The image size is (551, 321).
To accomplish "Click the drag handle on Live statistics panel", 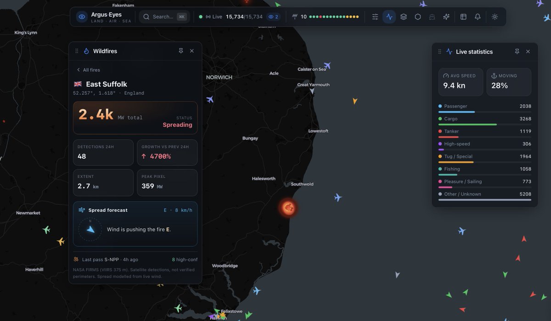I will pyautogui.click(x=439, y=51).
